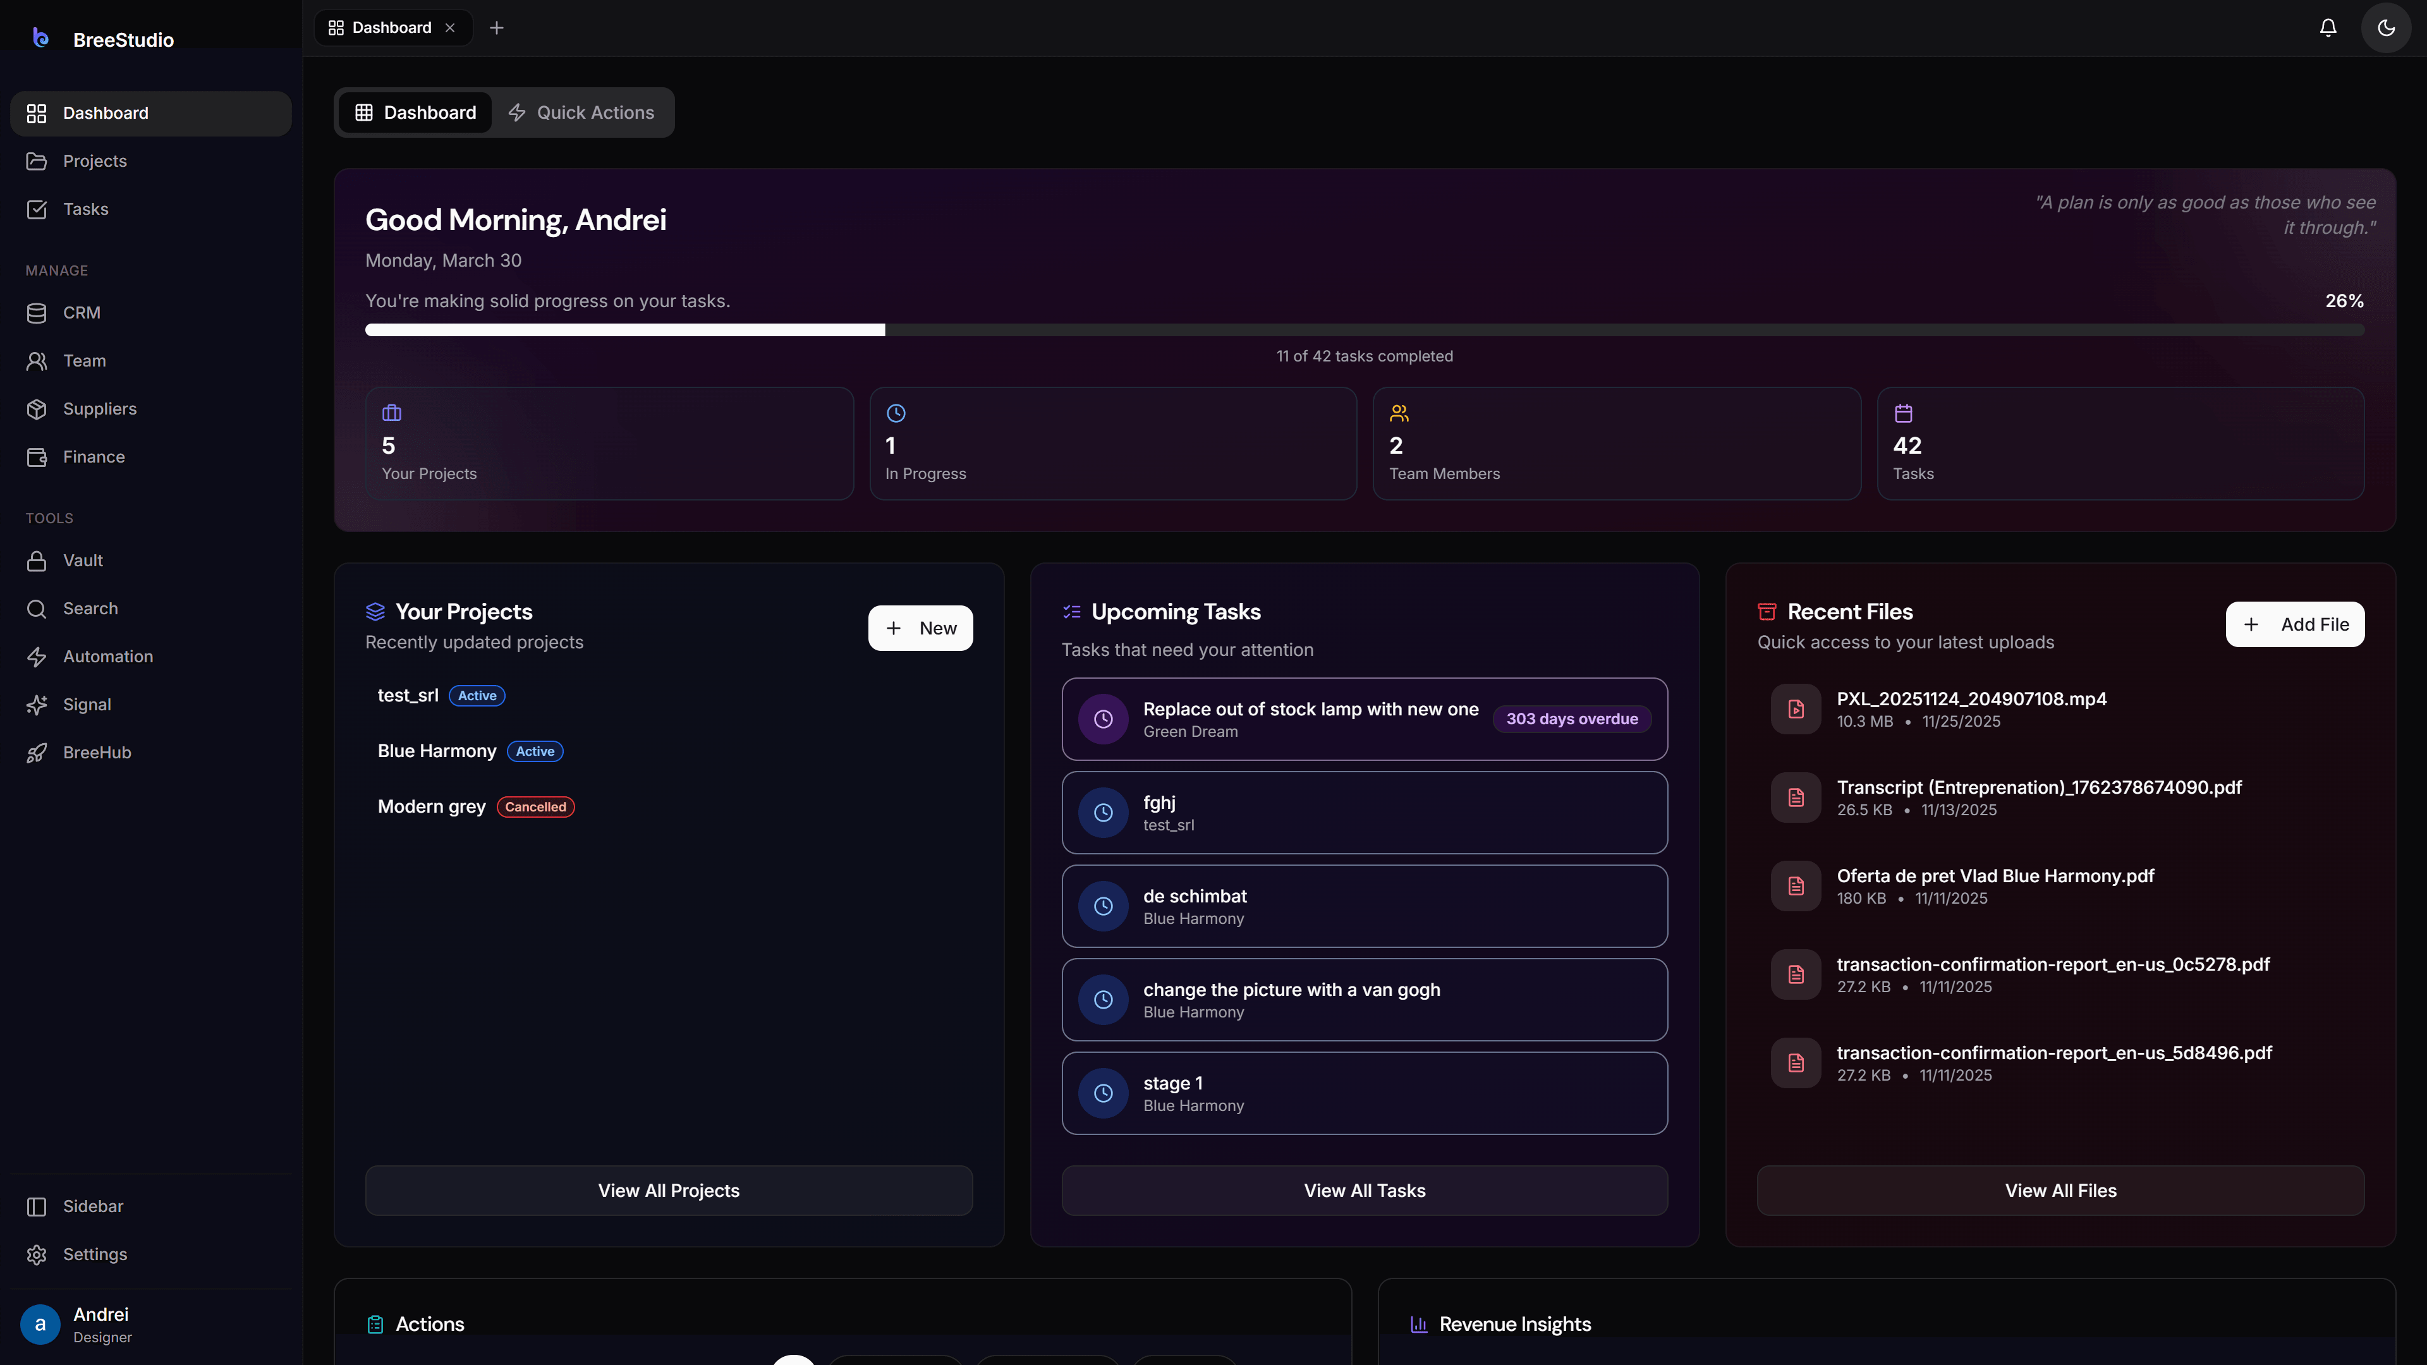Image resolution: width=2427 pixels, height=1365 pixels.
Task: Open the Modern grey project
Action: click(x=669, y=806)
